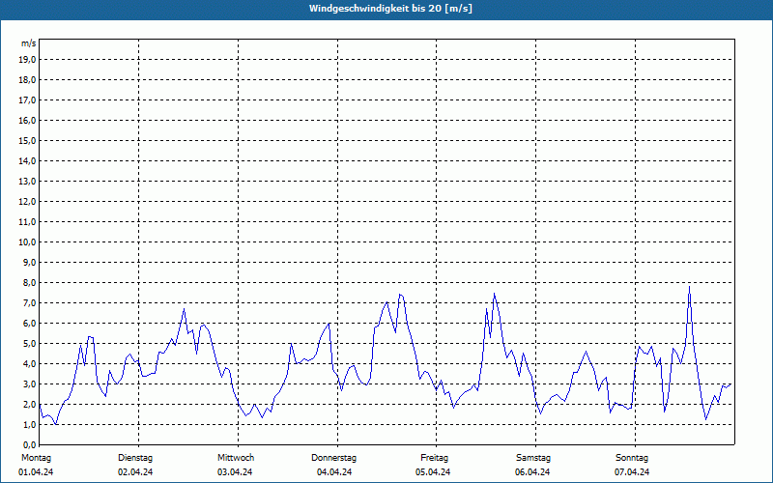
Task: Click the 0,0 y-axis label
Action: coord(29,444)
